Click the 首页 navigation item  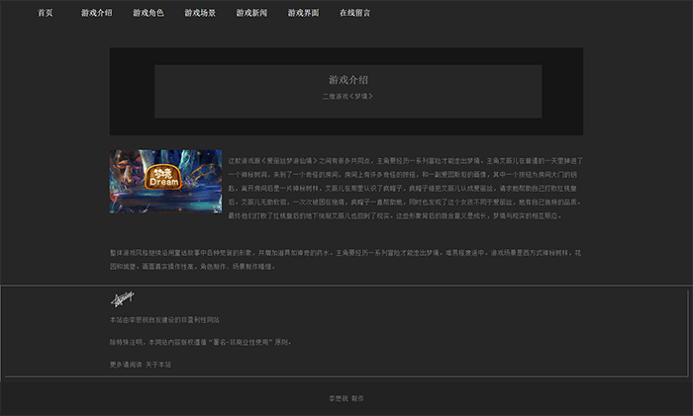pyautogui.click(x=46, y=14)
